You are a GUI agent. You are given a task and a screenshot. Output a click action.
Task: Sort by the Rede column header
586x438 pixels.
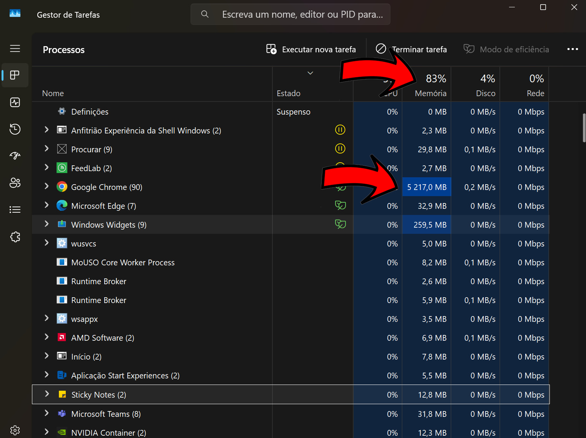(x=524, y=84)
